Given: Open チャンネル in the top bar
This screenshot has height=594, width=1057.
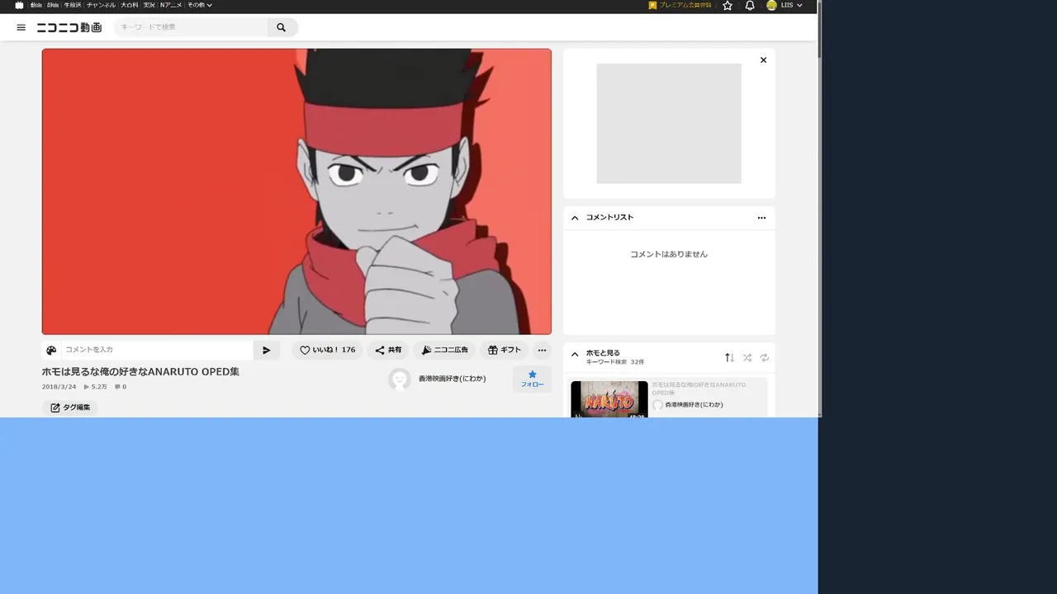Looking at the screenshot, I should [x=101, y=5].
